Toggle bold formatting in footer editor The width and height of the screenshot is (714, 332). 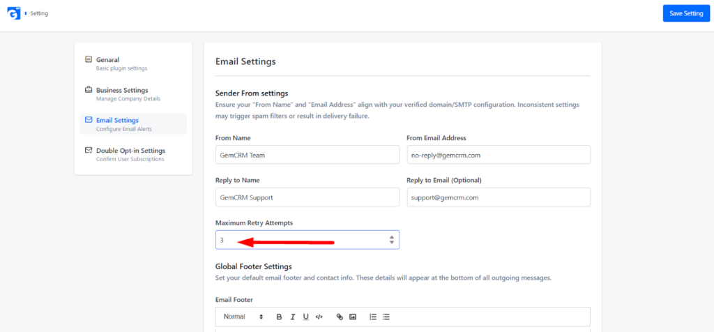coord(279,317)
